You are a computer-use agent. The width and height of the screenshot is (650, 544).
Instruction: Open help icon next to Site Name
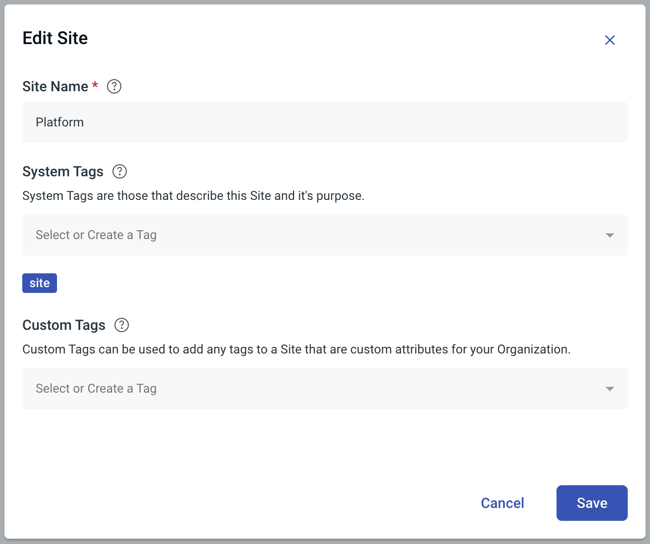114,86
